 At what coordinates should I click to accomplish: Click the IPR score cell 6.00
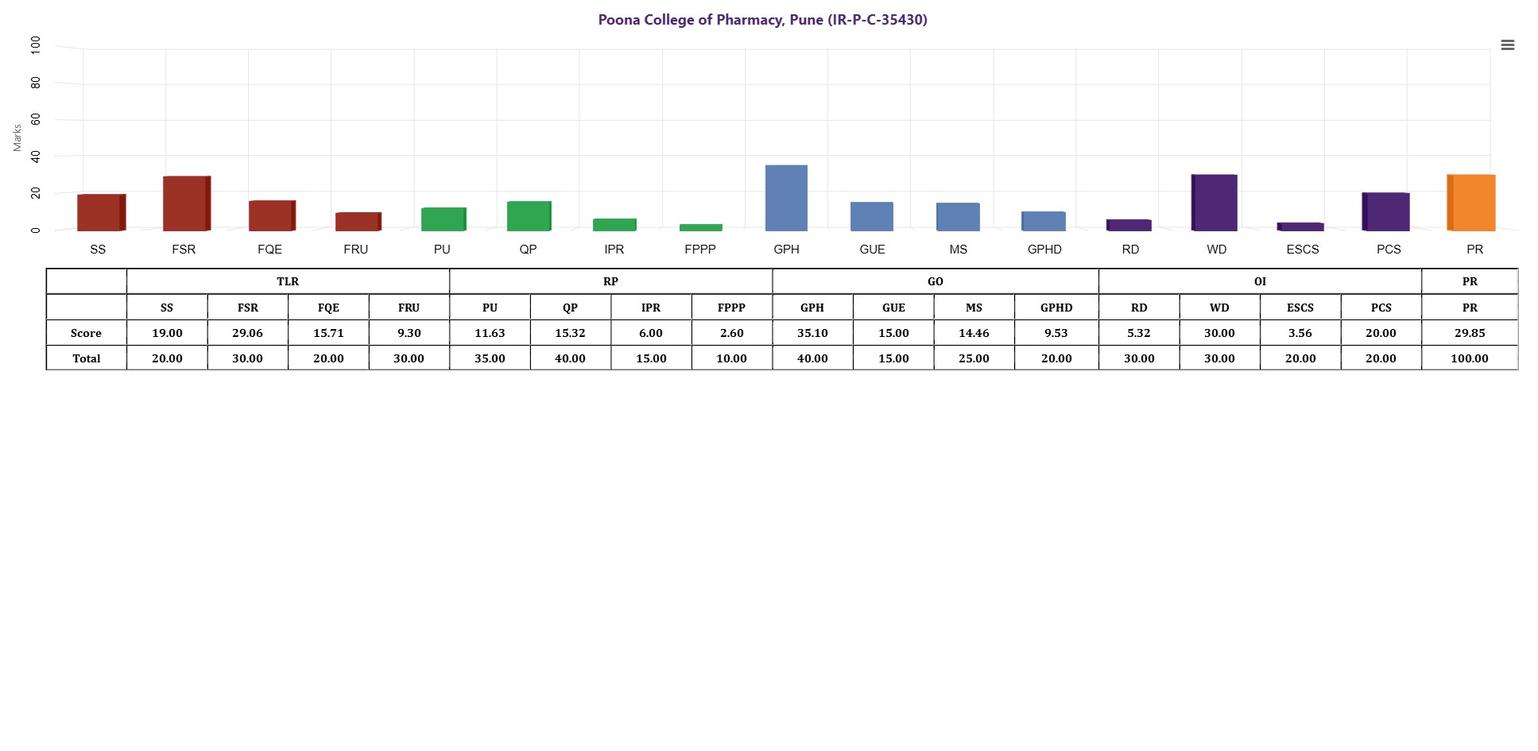click(x=651, y=333)
